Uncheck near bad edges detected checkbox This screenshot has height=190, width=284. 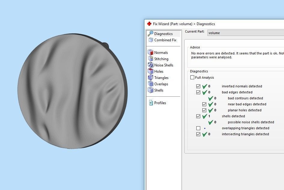(204, 104)
